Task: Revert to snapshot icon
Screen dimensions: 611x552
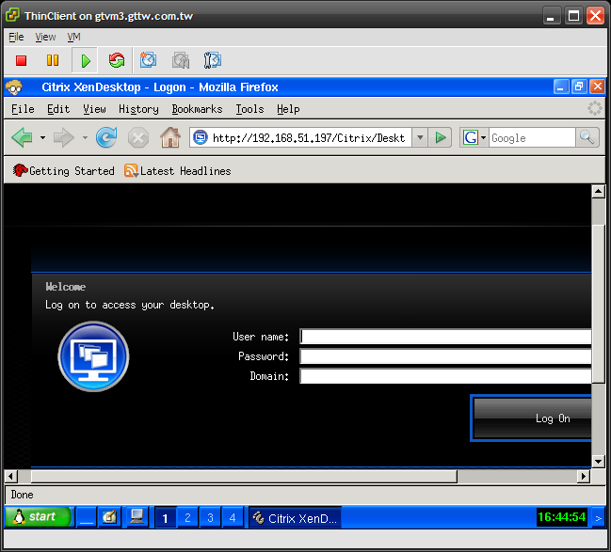Action: (x=181, y=60)
